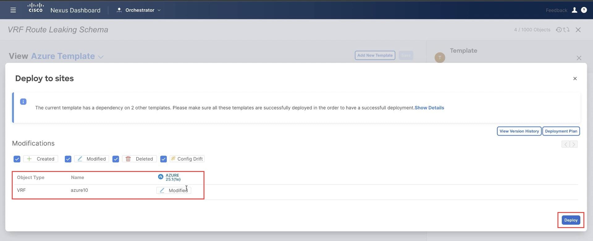Click the Deploy button
This screenshot has height=241, width=593.
pyautogui.click(x=571, y=220)
